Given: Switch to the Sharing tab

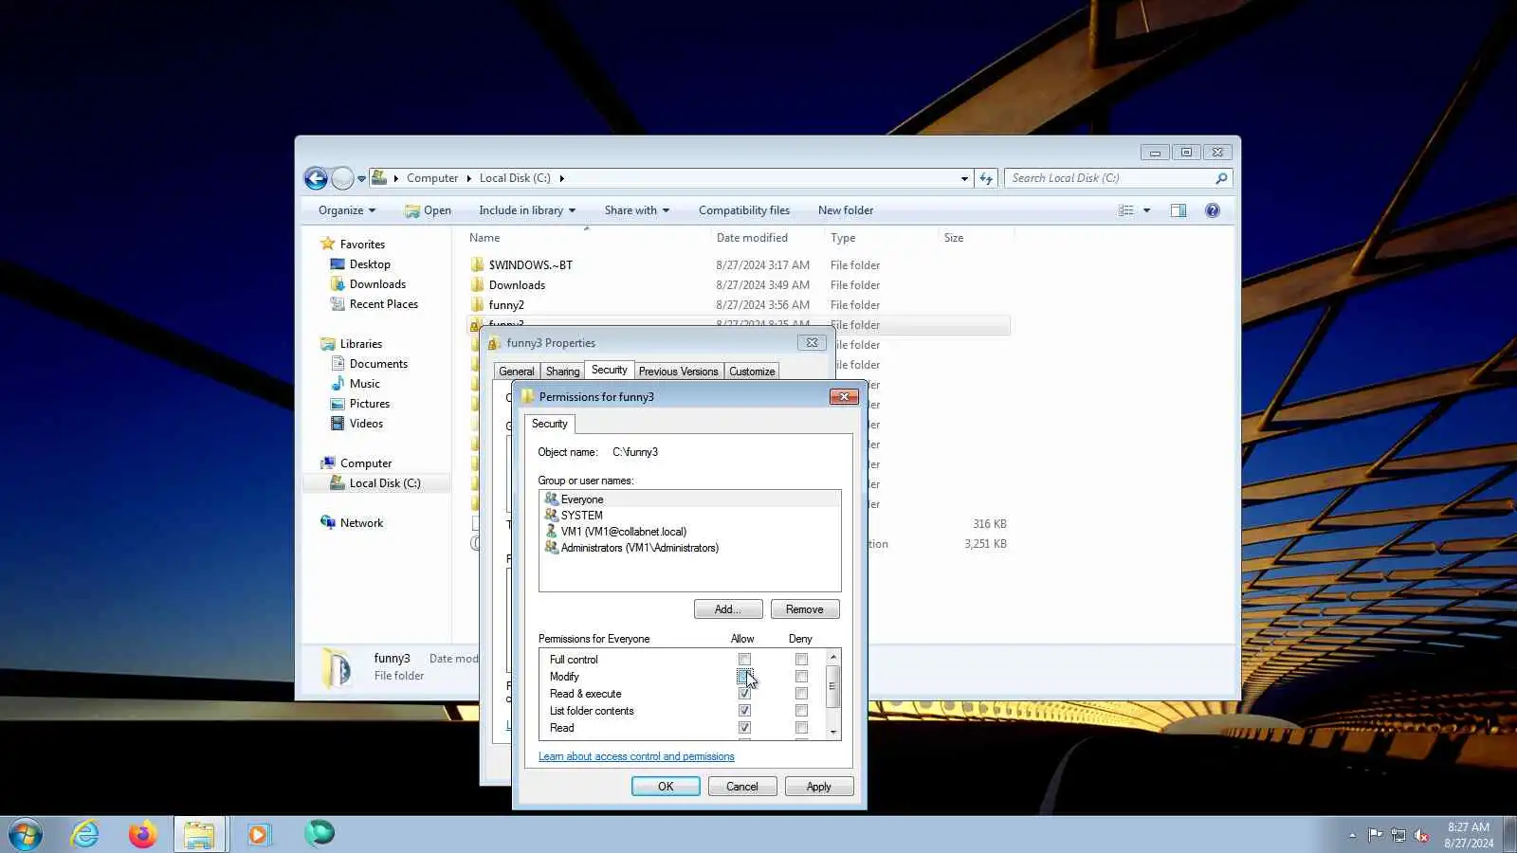Looking at the screenshot, I should click(x=562, y=372).
